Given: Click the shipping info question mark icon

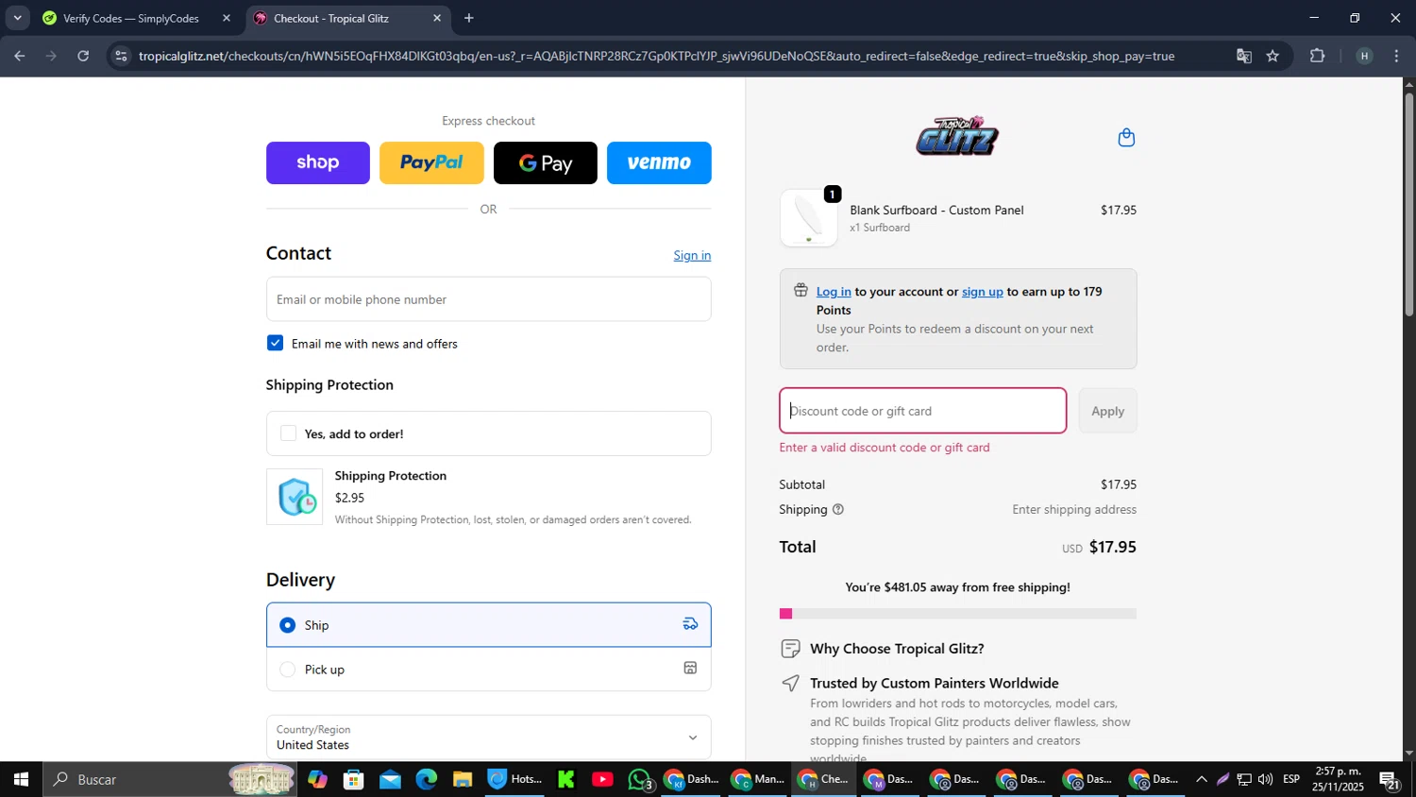Looking at the screenshot, I should [x=838, y=510].
